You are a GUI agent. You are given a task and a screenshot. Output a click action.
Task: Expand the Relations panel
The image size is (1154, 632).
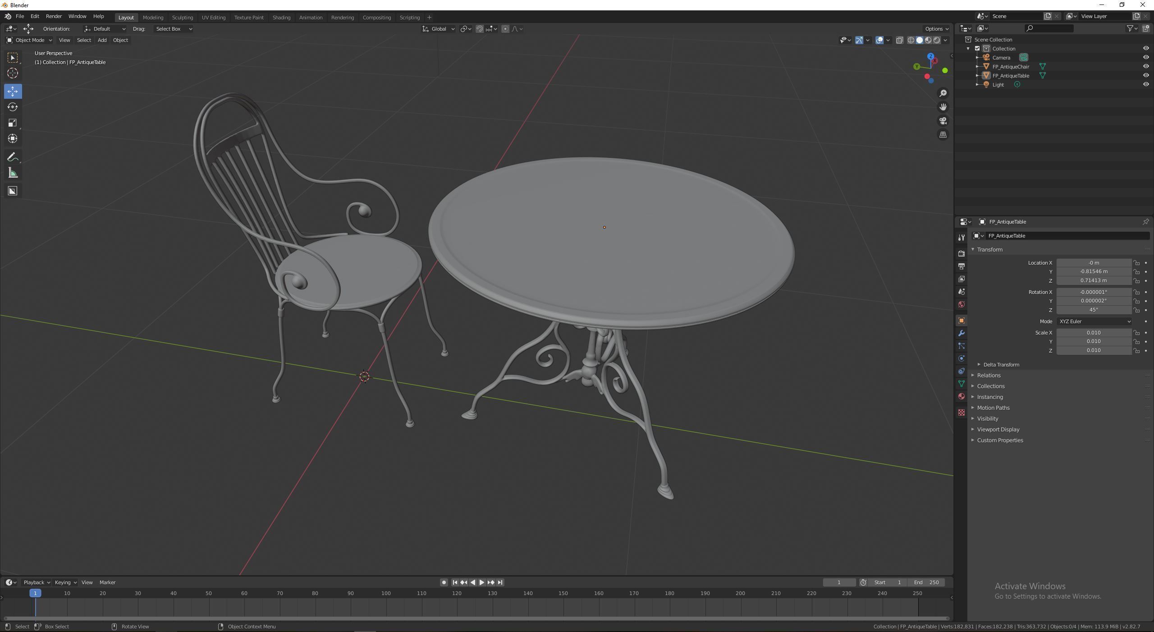pos(989,375)
